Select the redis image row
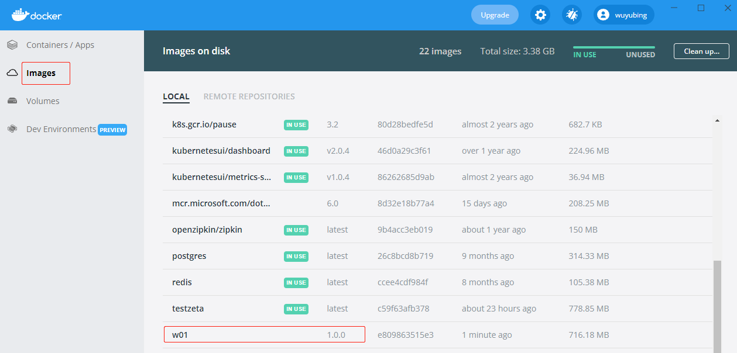This screenshot has height=353, width=737. coord(438,282)
